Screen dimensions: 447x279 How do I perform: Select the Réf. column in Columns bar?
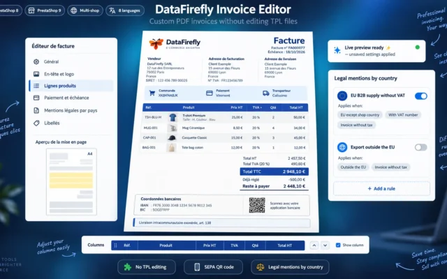tap(127, 246)
